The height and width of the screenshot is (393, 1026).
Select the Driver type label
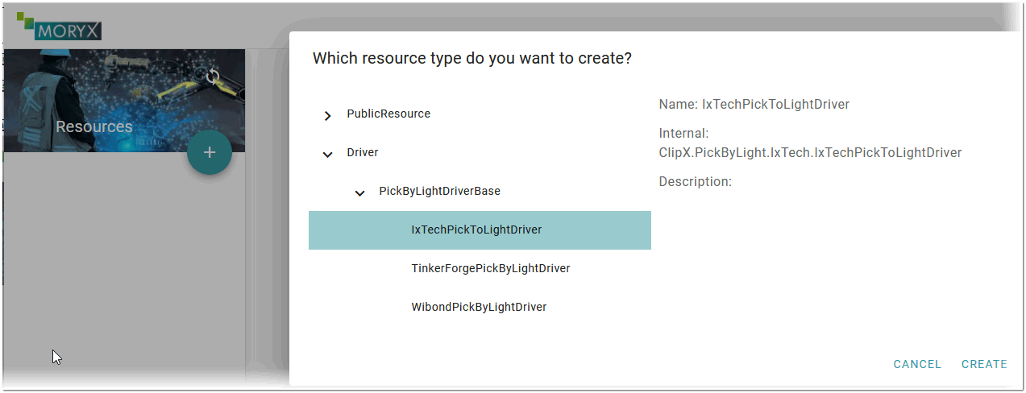(x=363, y=152)
